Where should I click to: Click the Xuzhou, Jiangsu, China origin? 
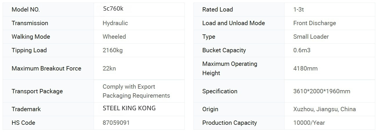tap(324, 109)
